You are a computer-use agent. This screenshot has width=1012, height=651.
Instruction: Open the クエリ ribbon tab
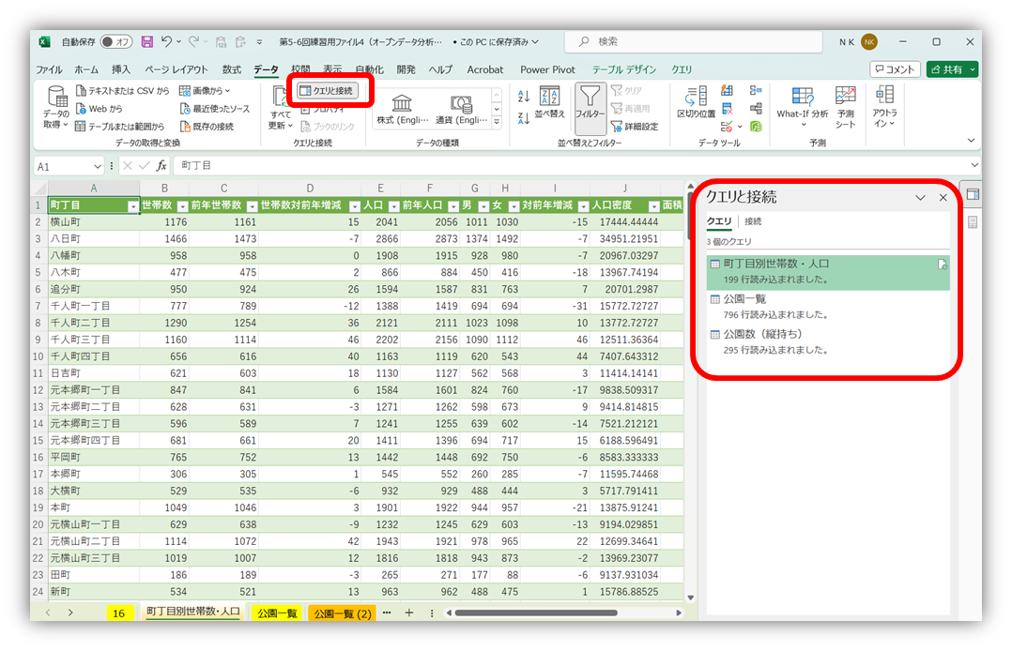[682, 69]
